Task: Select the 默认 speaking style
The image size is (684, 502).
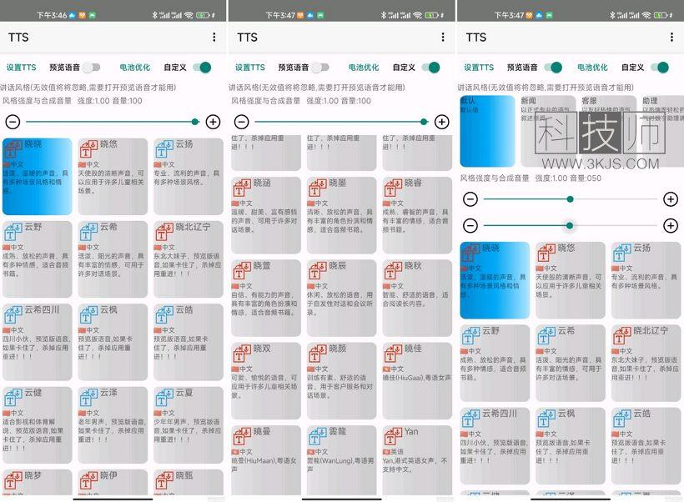Action: (487, 131)
